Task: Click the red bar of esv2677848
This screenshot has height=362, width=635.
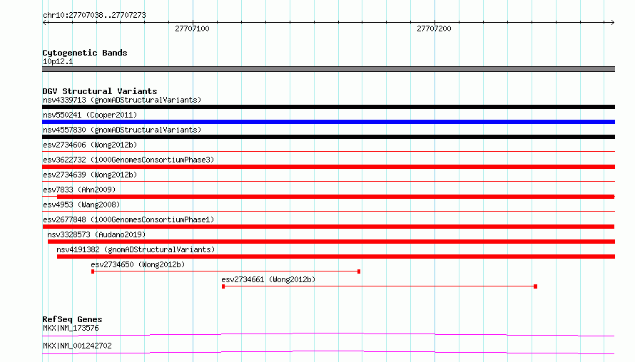Action: (328, 227)
